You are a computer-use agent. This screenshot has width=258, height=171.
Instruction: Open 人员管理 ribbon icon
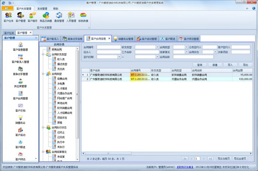(x=71, y=17)
